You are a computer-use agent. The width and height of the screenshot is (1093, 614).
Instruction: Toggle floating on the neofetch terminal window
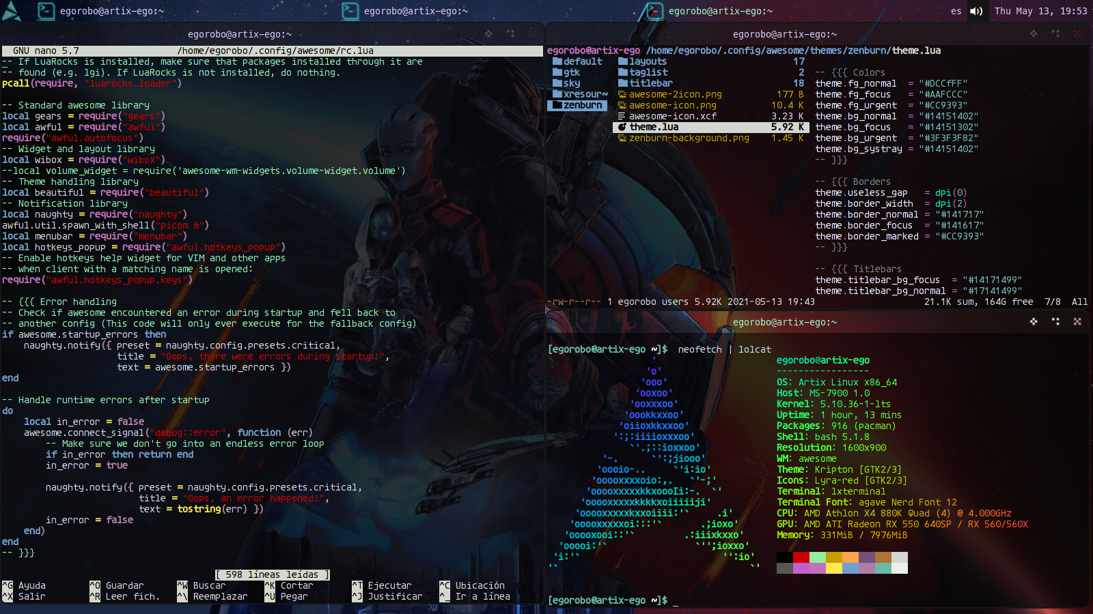coord(1034,321)
